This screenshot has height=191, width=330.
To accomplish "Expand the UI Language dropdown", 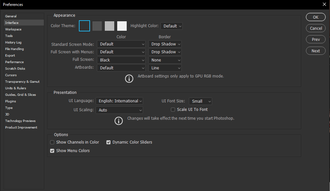I will pyautogui.click(x=120, y=101).
